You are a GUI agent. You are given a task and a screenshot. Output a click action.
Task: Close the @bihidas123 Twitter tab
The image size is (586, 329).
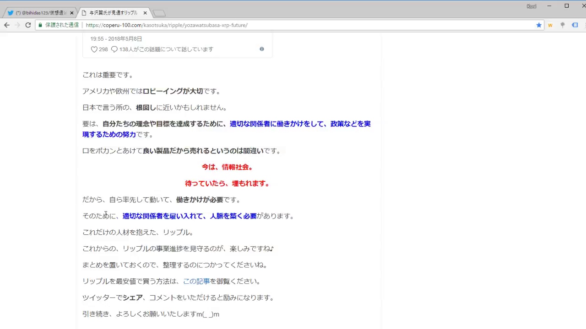tap(71, 13)
